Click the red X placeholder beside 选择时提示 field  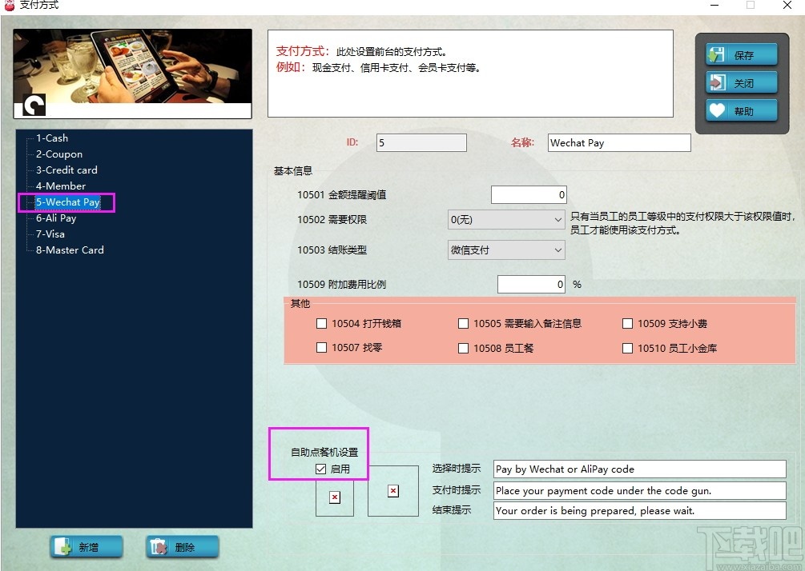[392, 491]
